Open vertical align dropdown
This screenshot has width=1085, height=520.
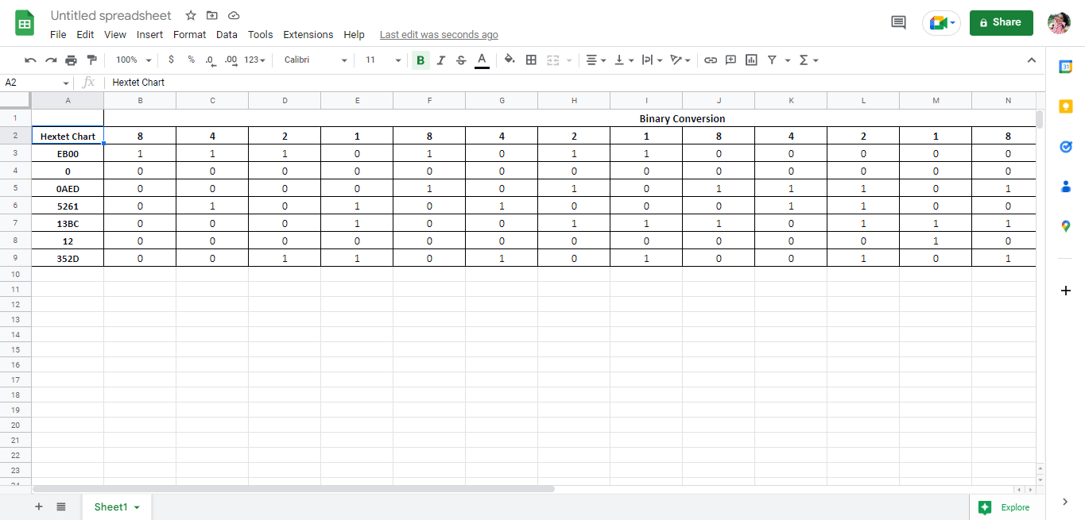coord(625,60)
